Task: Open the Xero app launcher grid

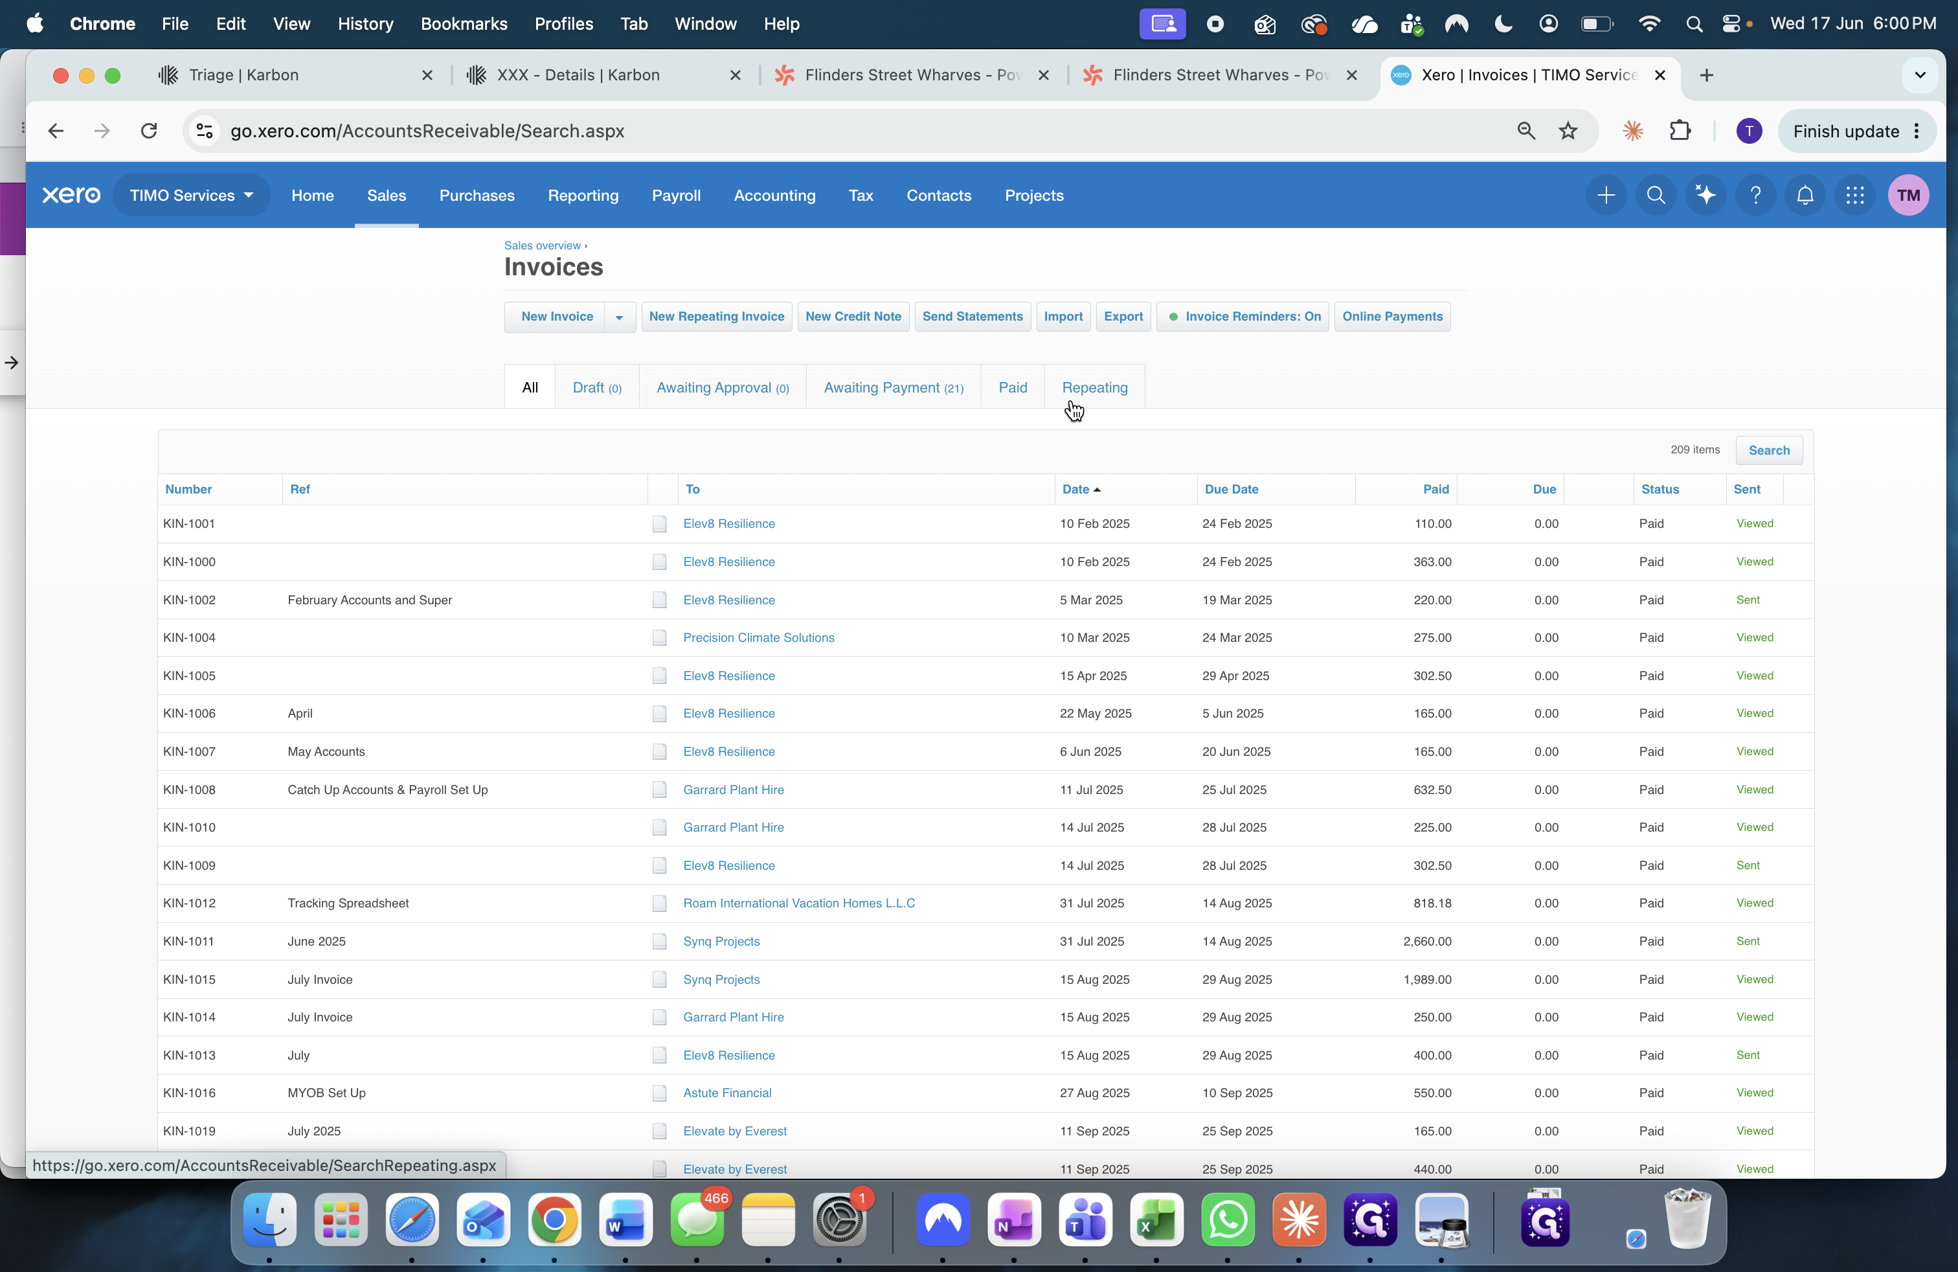Action: click(x=1855, y=195)
